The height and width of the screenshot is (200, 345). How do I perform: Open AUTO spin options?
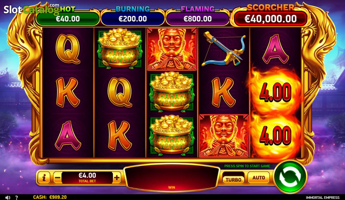pyautogui.click(x=258, y=178)
